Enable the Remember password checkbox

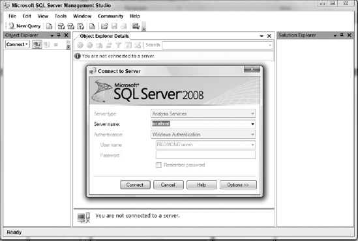(x=158, y=165)
